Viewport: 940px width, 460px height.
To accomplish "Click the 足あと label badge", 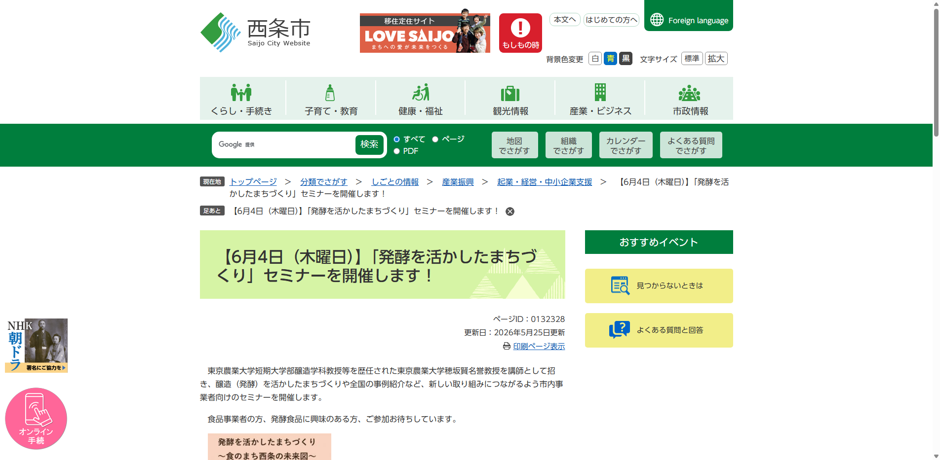I will coord(212,211).
